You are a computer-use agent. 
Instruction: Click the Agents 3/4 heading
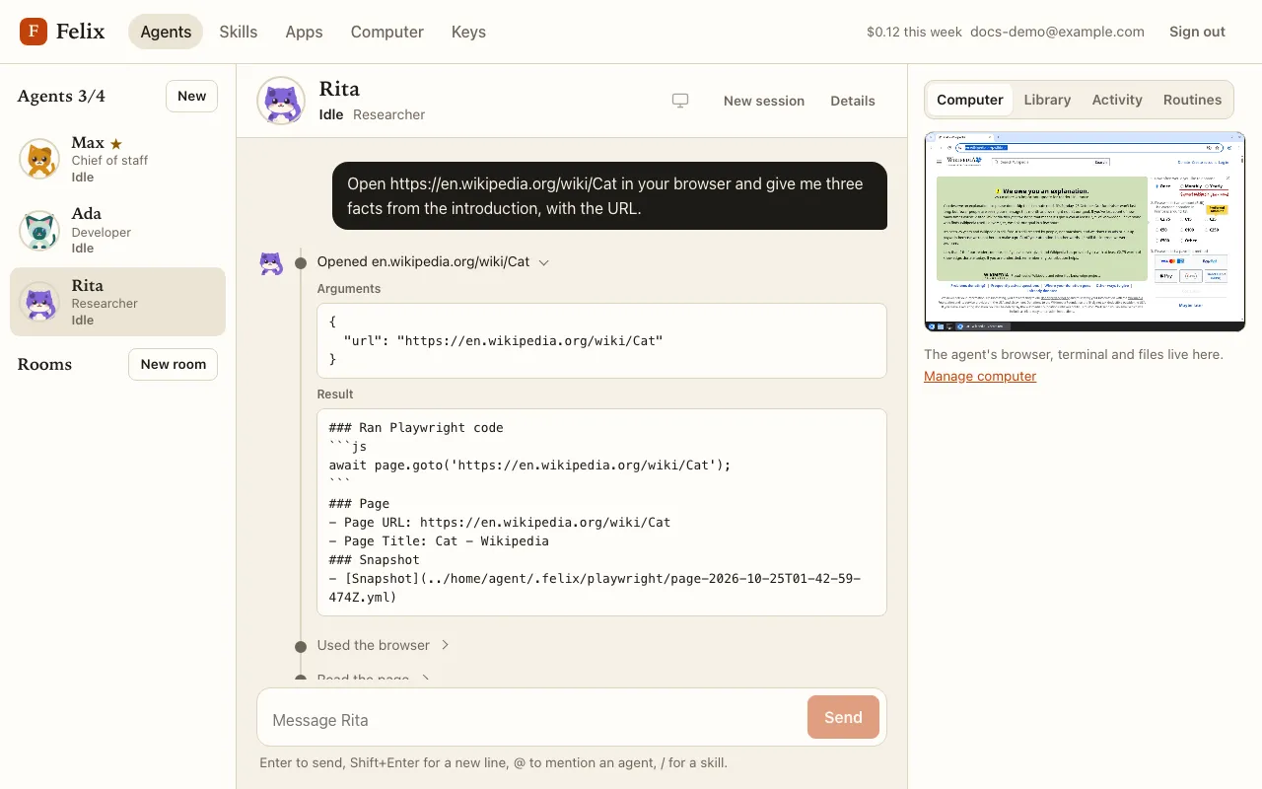click(61, 96)
